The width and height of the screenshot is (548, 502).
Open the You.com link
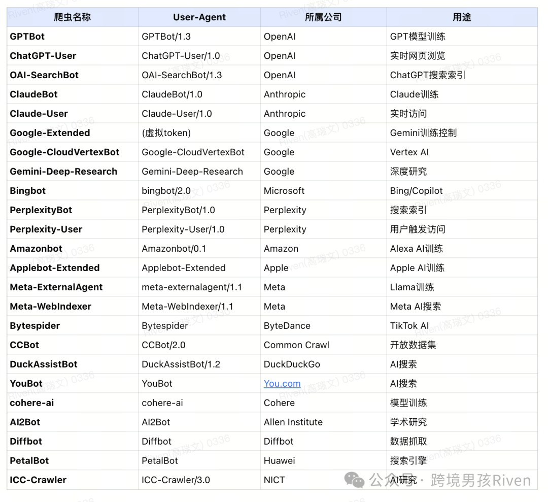282,384
